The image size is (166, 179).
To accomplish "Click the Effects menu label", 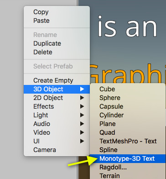I will click(x=44, y=106).
